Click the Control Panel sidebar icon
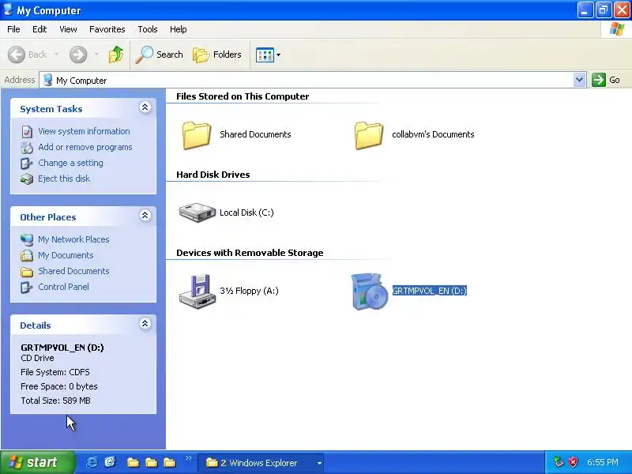The height and width of the screenshot is (474, 632). pos(27,287)
